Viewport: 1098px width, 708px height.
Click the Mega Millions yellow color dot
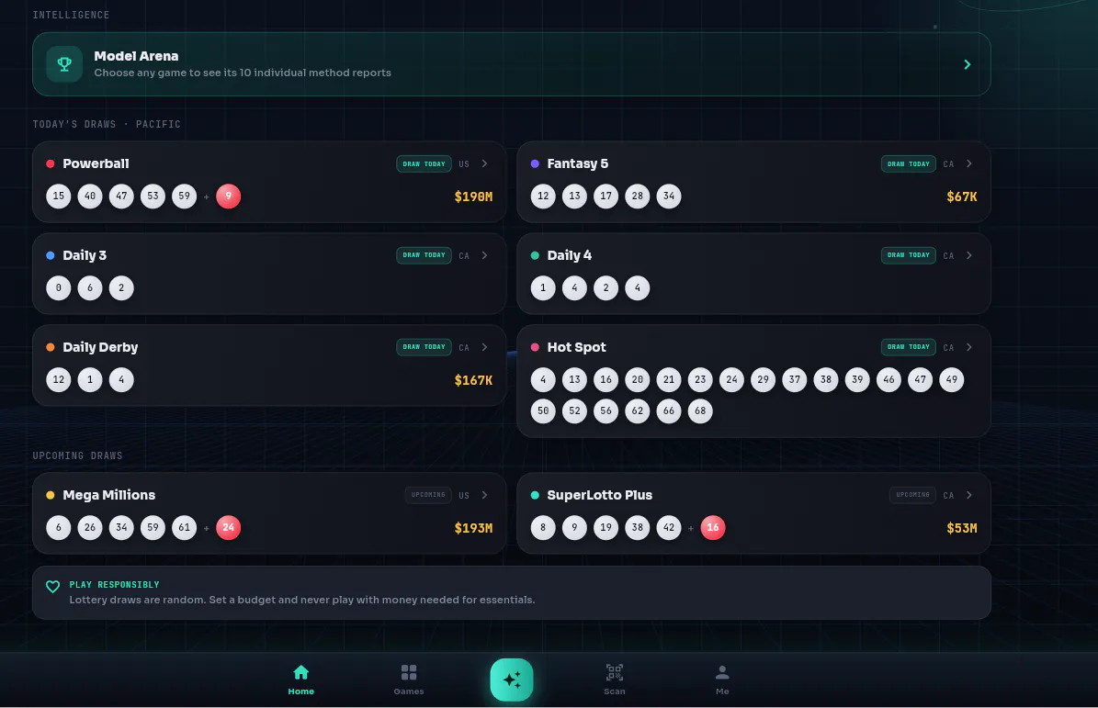51,495
